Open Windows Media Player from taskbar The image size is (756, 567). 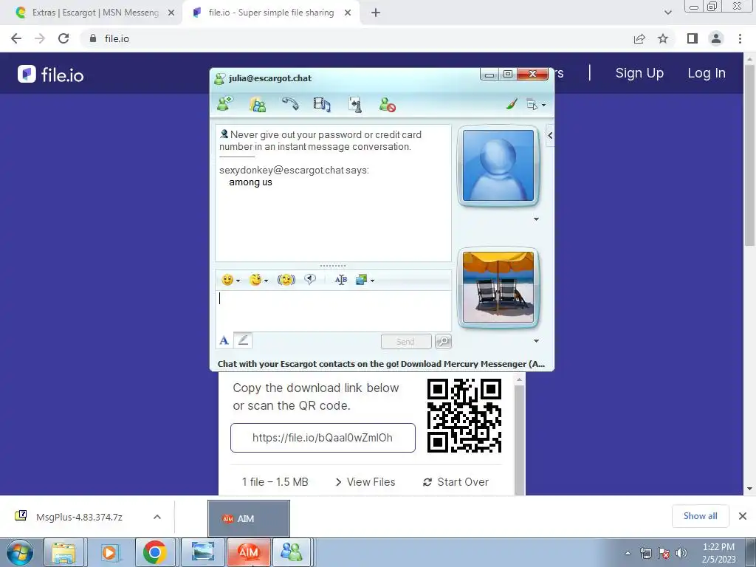[x=109, y=552]
